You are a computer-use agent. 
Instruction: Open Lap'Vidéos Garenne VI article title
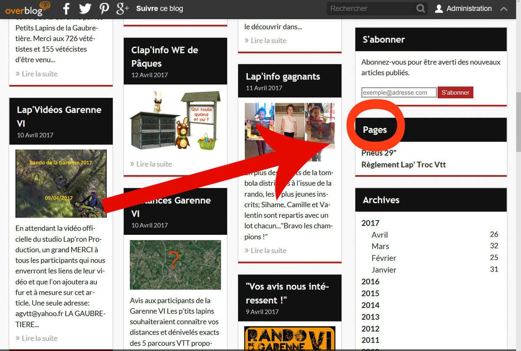coord(59,116)
